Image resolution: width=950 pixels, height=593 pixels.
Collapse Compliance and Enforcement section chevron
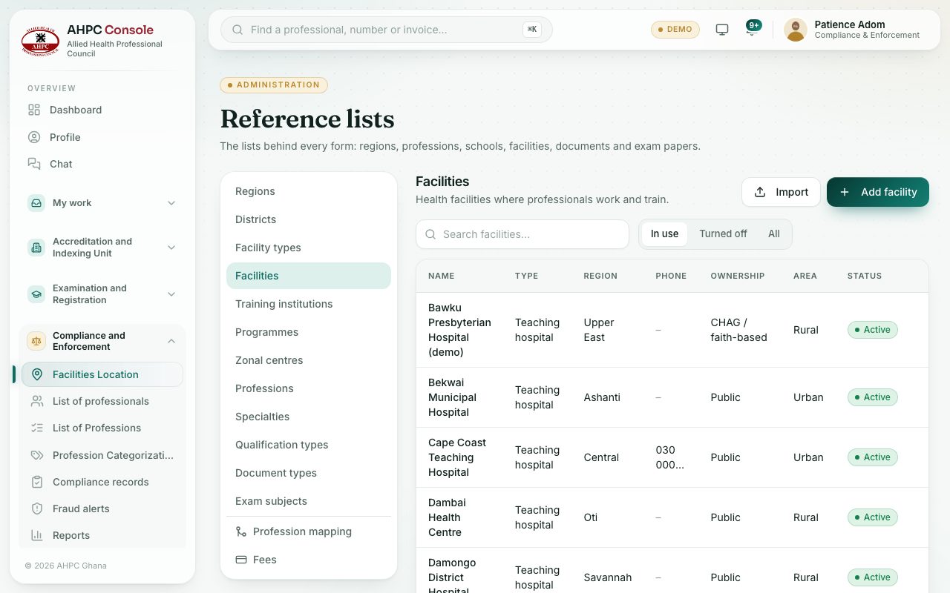pyautogui.click(x=171, y=341)
